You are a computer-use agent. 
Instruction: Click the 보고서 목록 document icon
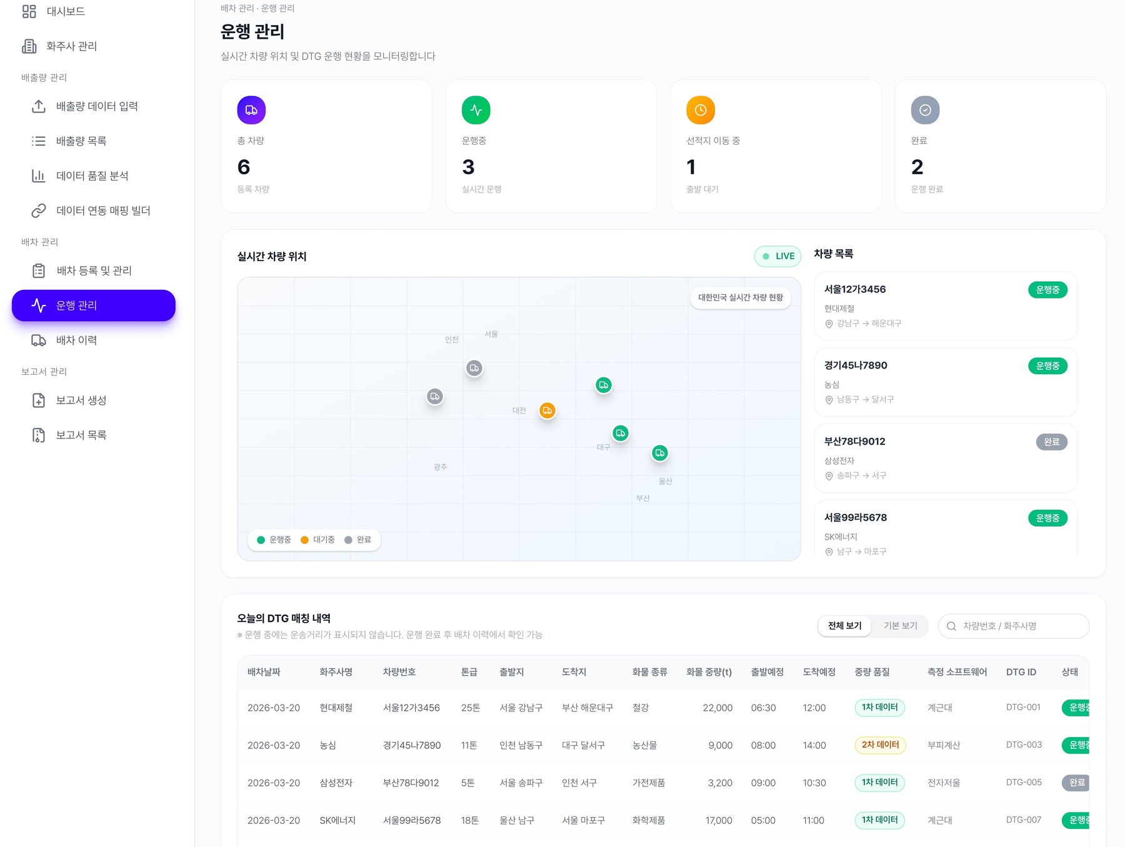tap(39, 435)
